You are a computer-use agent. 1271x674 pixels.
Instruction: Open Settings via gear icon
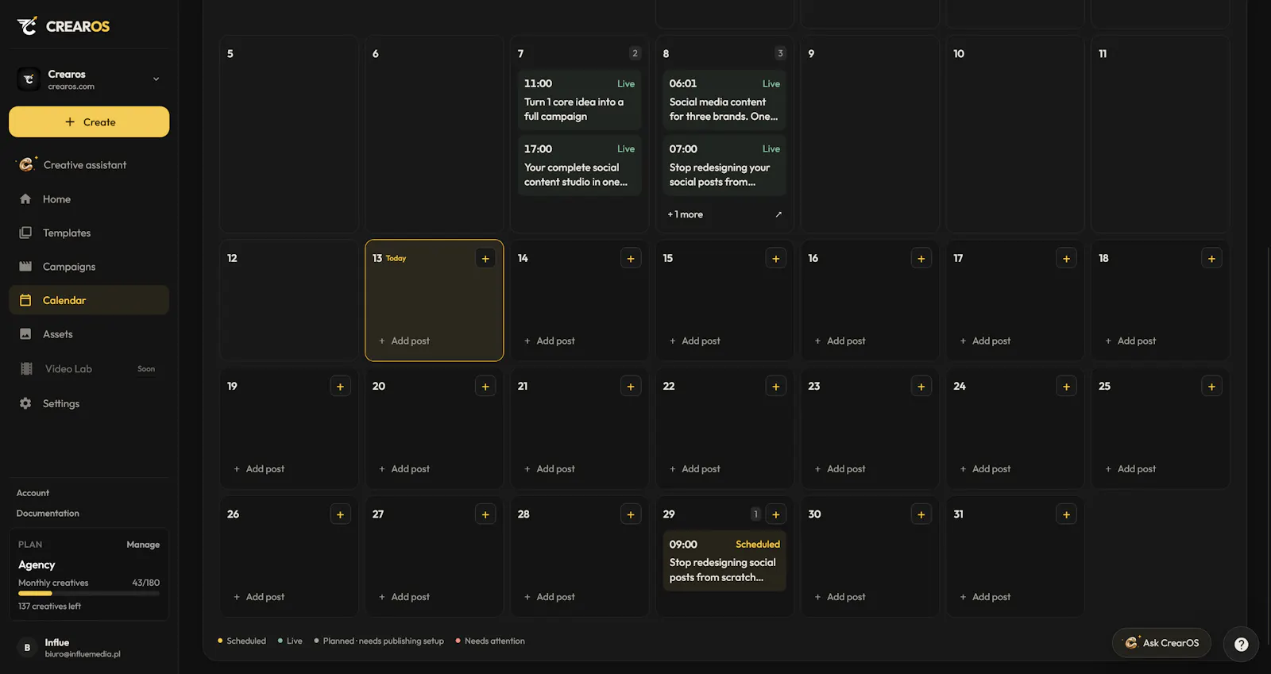click(x=25, y=403)
